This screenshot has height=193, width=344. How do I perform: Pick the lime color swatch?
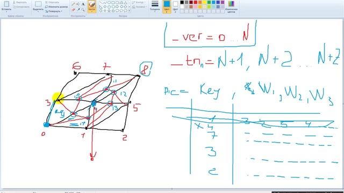(209, 7)
